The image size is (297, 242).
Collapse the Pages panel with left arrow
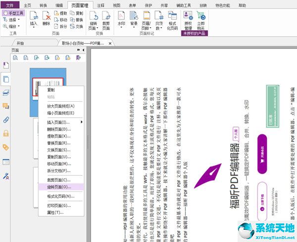coord(83,50)
